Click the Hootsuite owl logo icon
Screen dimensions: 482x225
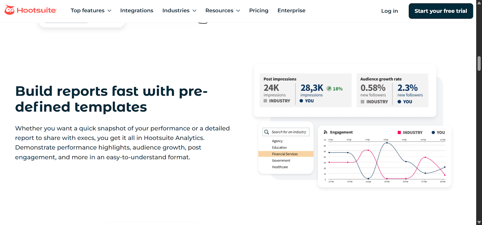click(9, 10)
